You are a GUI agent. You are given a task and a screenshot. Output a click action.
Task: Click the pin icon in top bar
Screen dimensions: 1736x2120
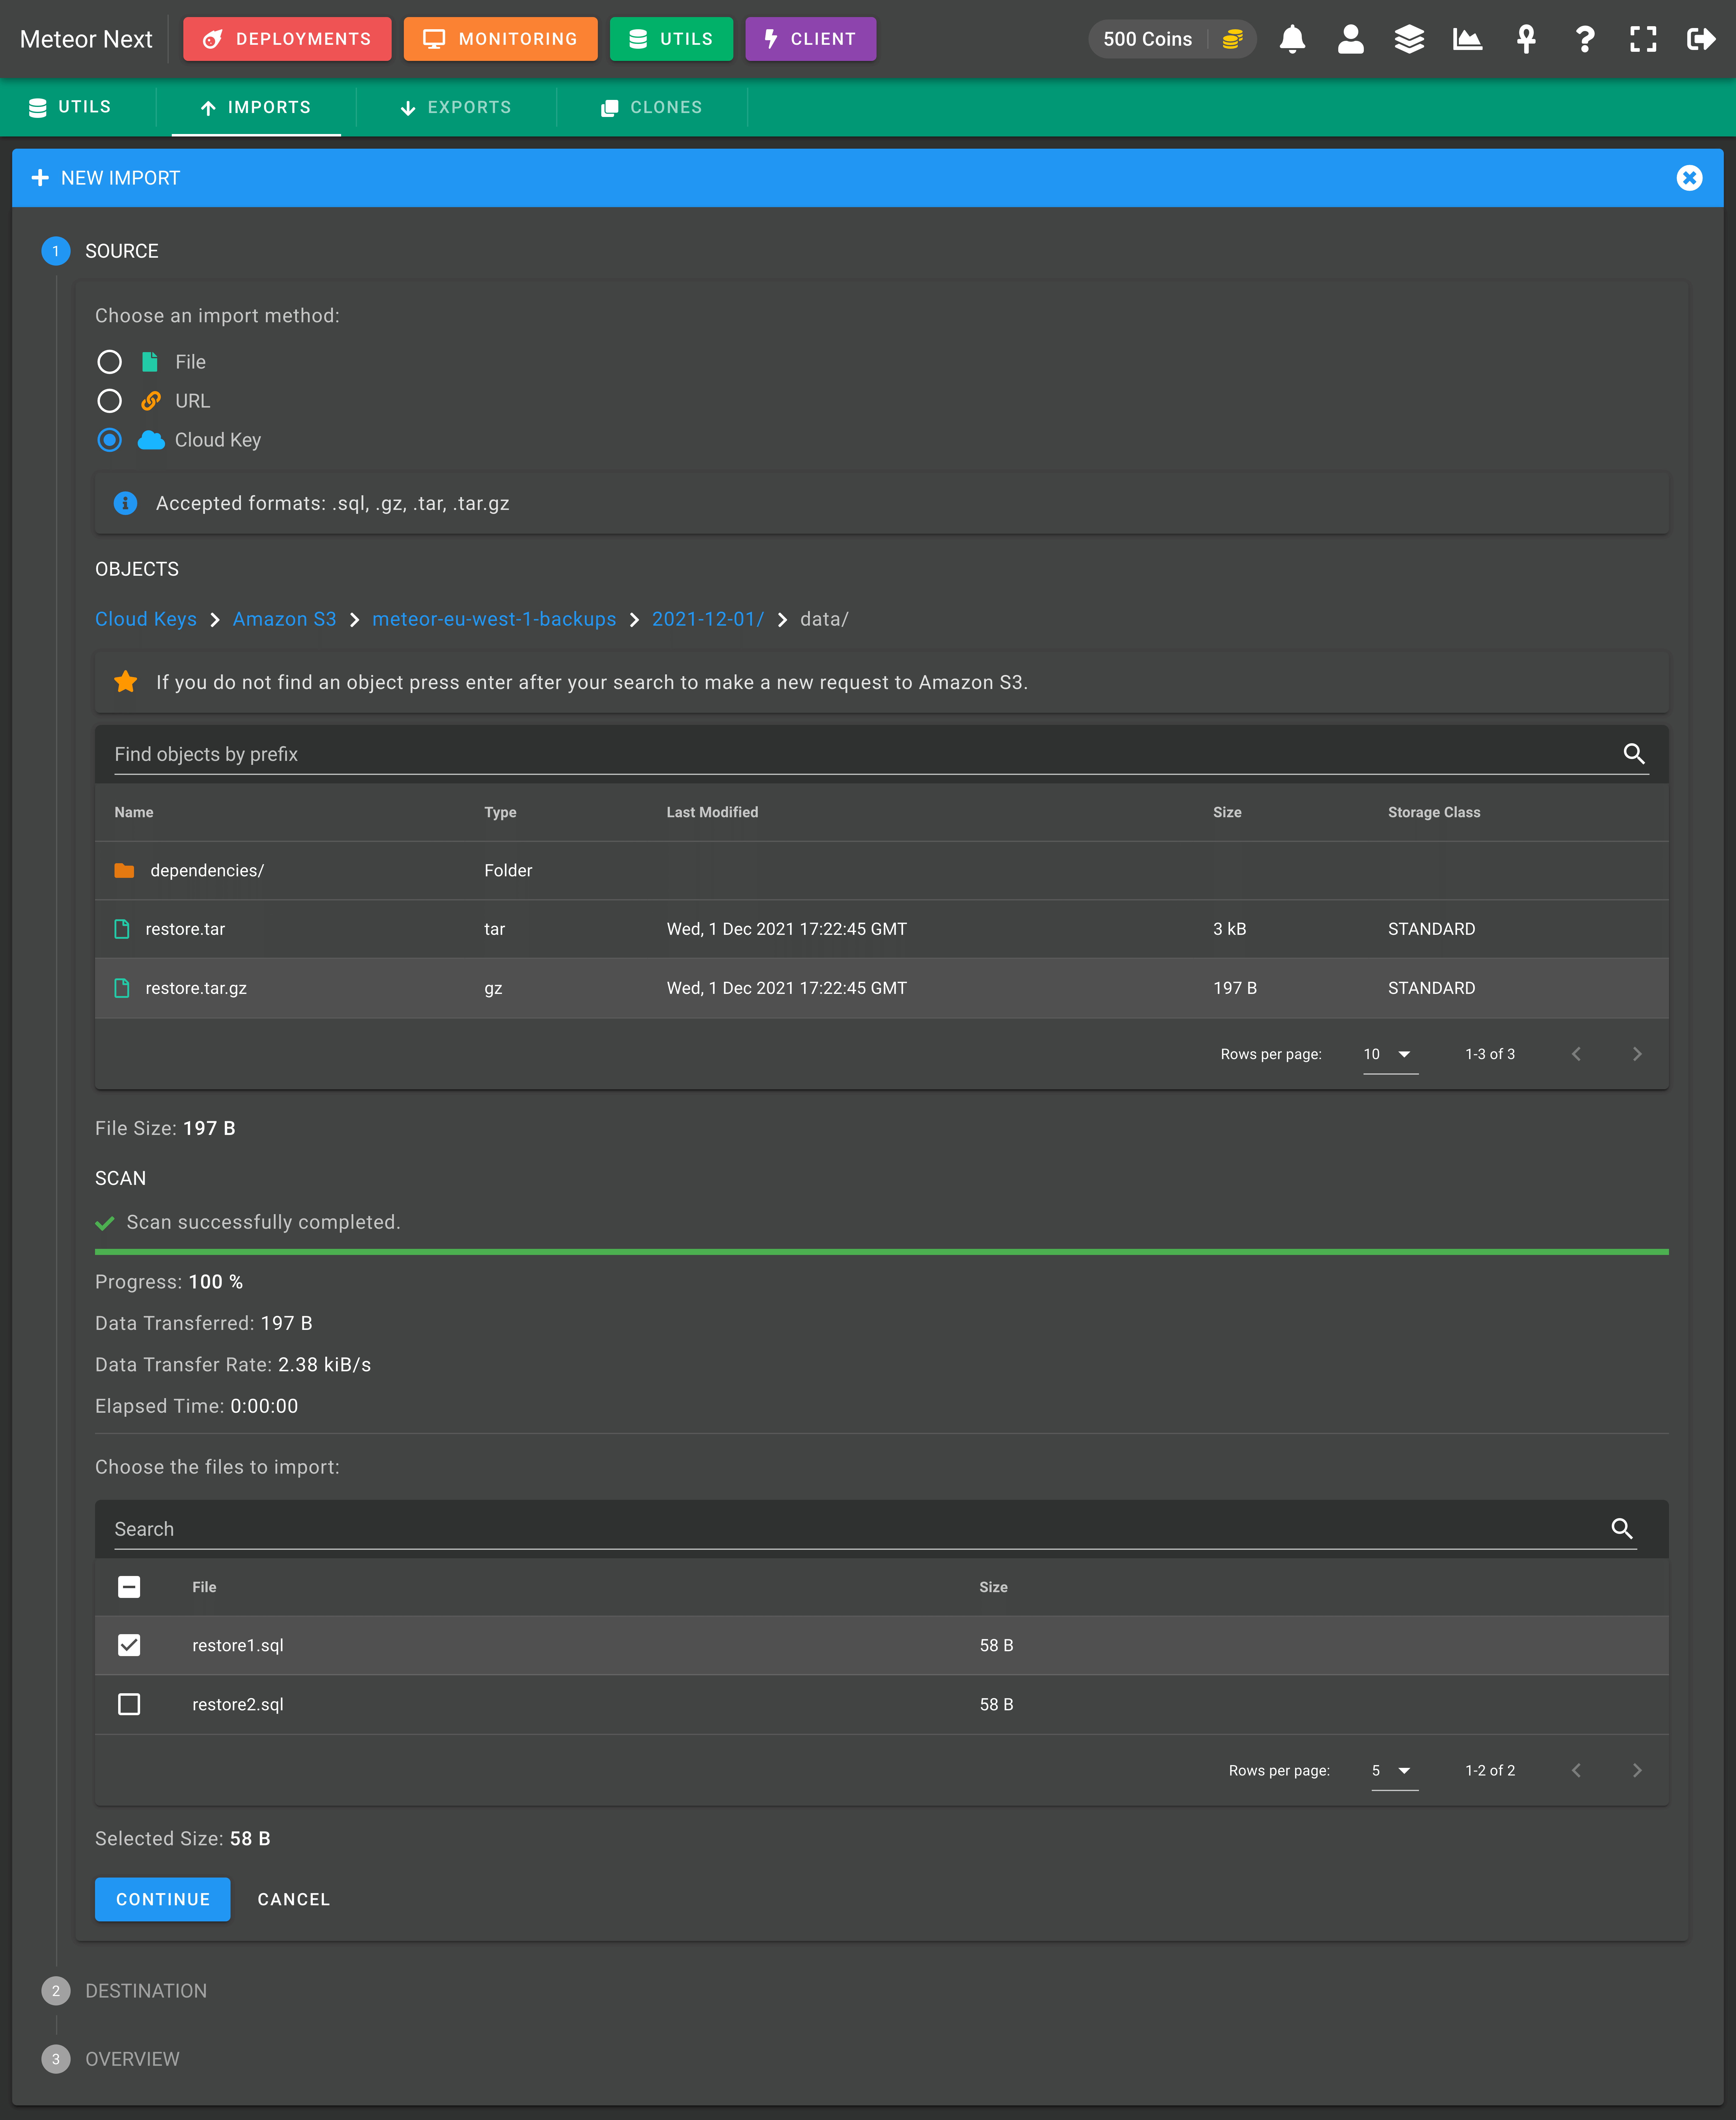[x=1526, y=39]
